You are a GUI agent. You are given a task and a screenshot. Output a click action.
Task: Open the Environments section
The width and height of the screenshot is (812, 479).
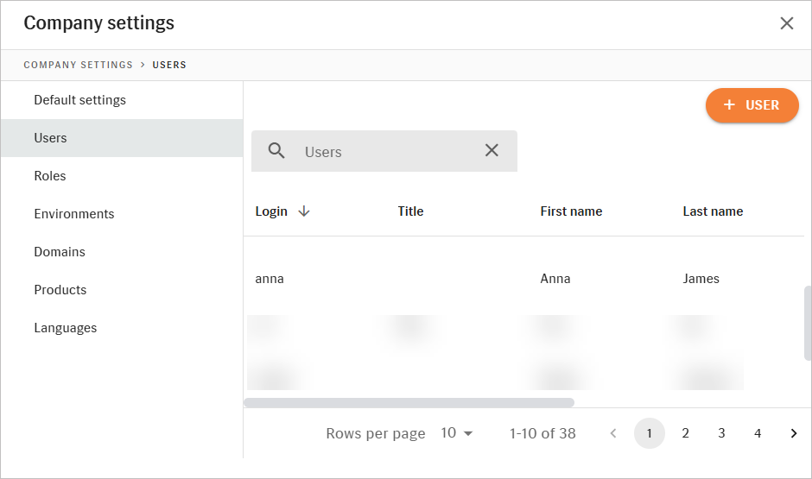pyautogui.click(x=73, y=214)
